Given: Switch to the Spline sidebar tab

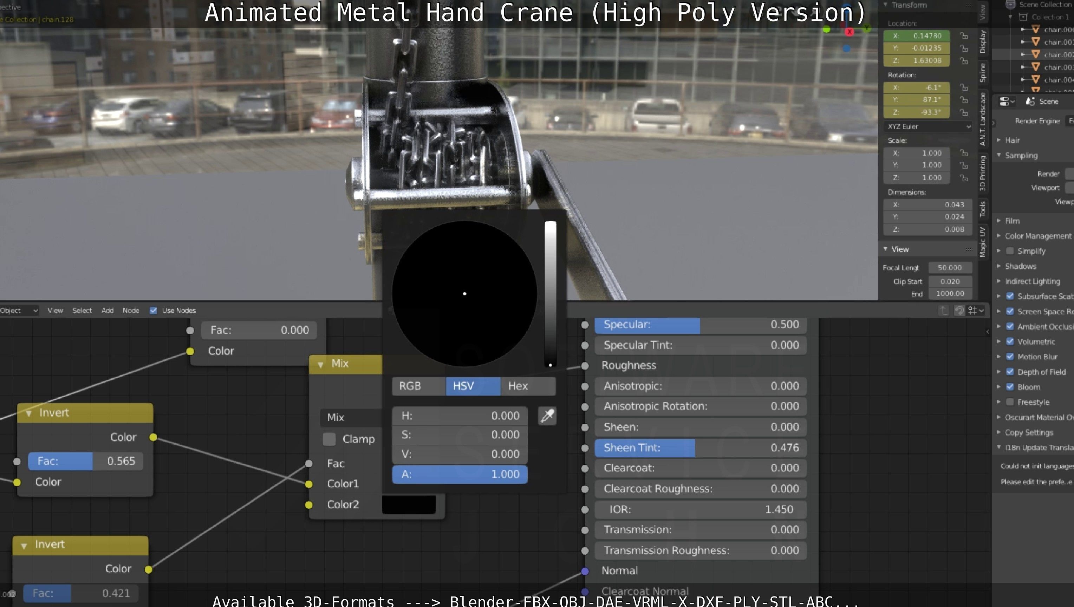Looking at the screenshot, I should click(x=983, y=73).
